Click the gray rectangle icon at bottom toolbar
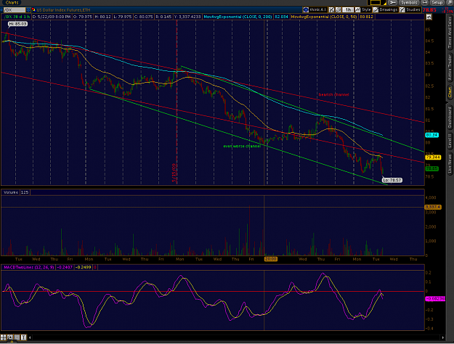Viewport: 454px width, 344px height. pyautogui.click(x=17, y=337)
